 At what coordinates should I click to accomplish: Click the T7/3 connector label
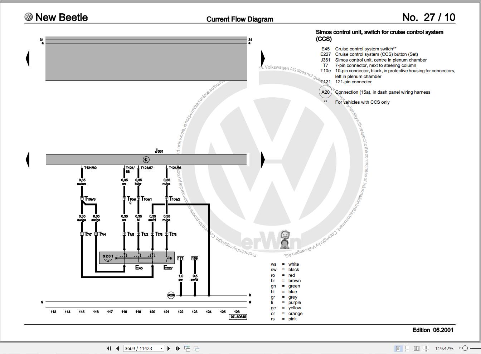pyautogui.click(x=173, y=234)
